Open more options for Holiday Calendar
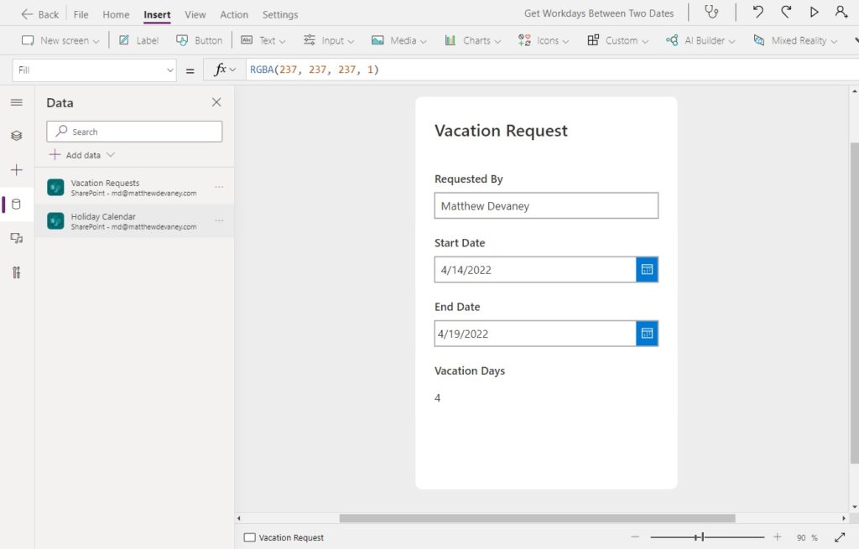 click(219, 220)
